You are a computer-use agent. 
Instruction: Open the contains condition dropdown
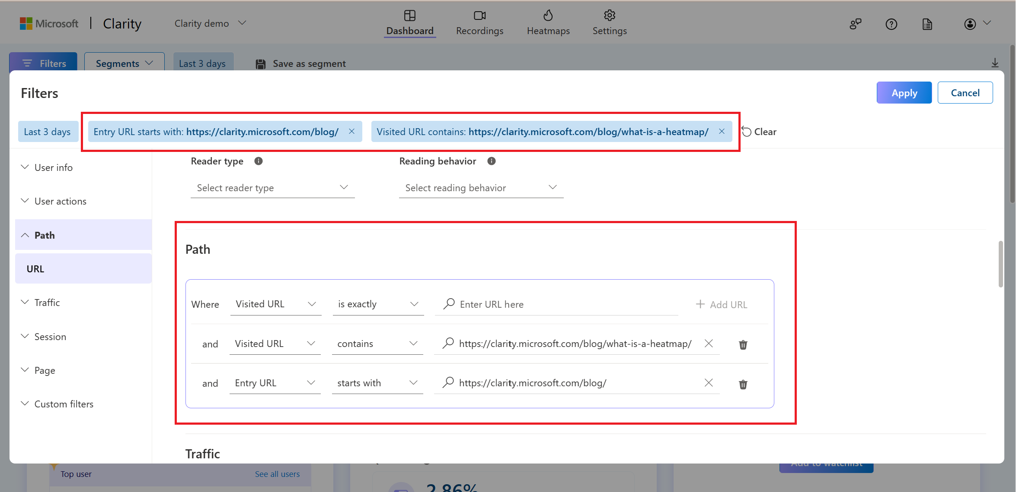(377, 344)
